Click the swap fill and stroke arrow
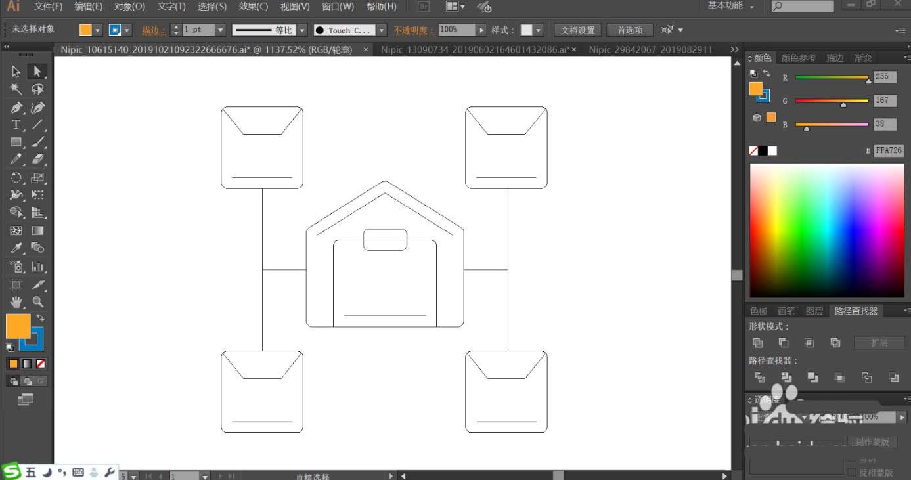The image size is (911, 480). click(40, 318)
